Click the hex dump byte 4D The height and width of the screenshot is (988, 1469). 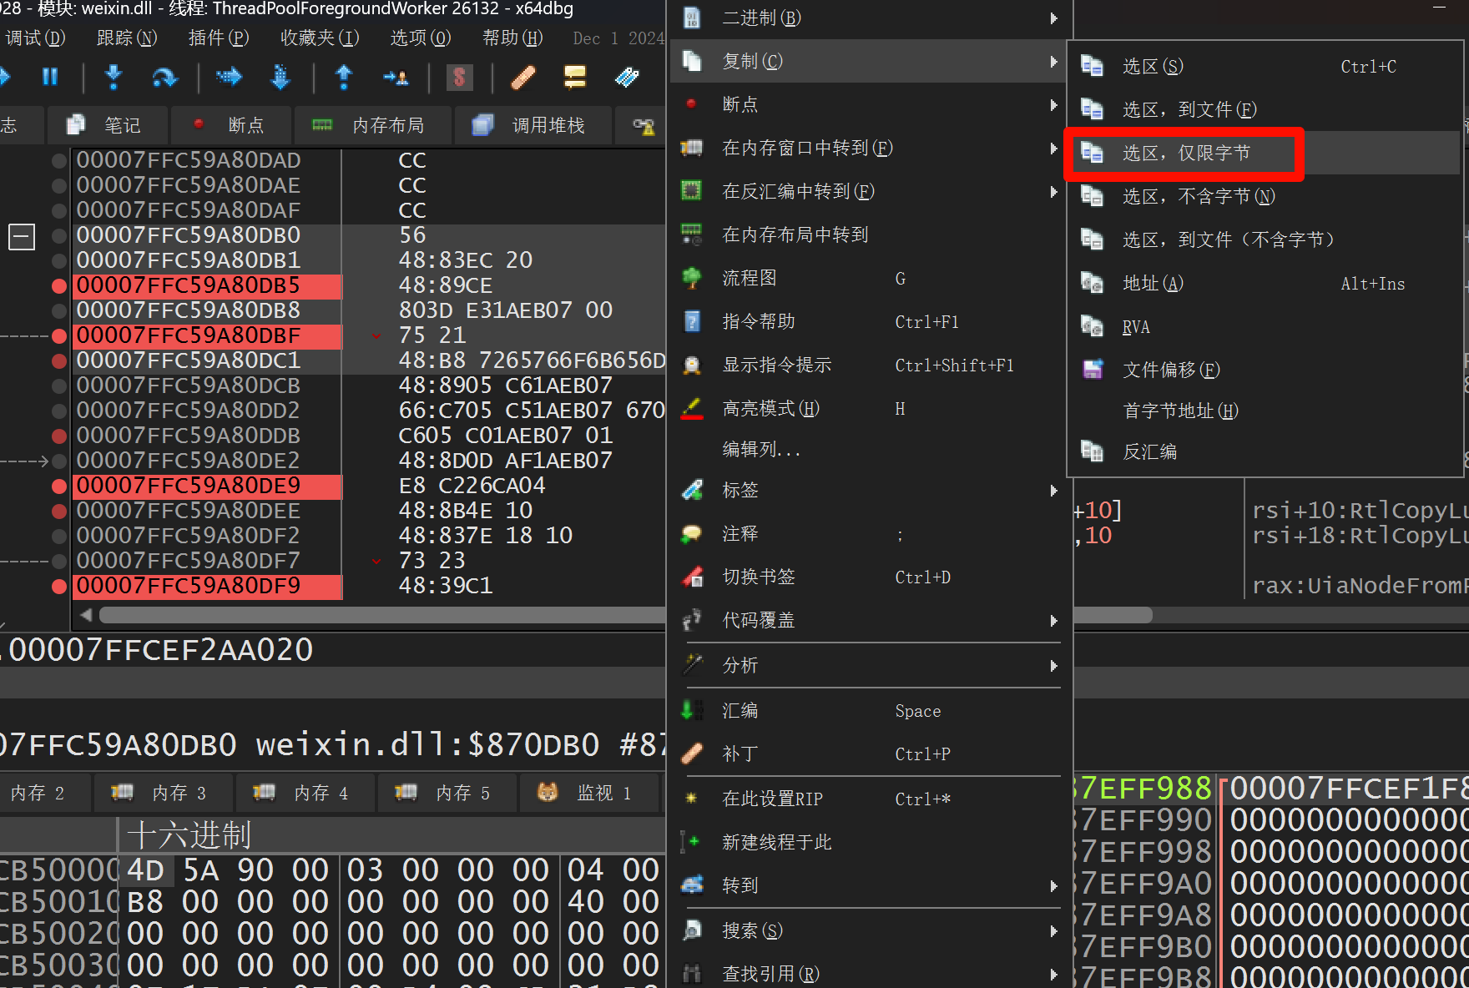click(x=145, y=870)
